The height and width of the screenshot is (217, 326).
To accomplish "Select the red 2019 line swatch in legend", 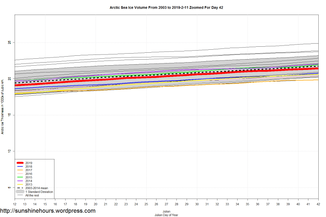I will (20, 163).
